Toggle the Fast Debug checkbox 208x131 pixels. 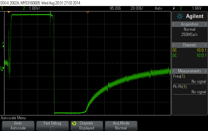click(53, 128)
